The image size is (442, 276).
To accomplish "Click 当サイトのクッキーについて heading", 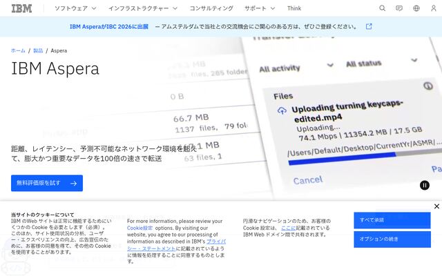I will [43, 215].
